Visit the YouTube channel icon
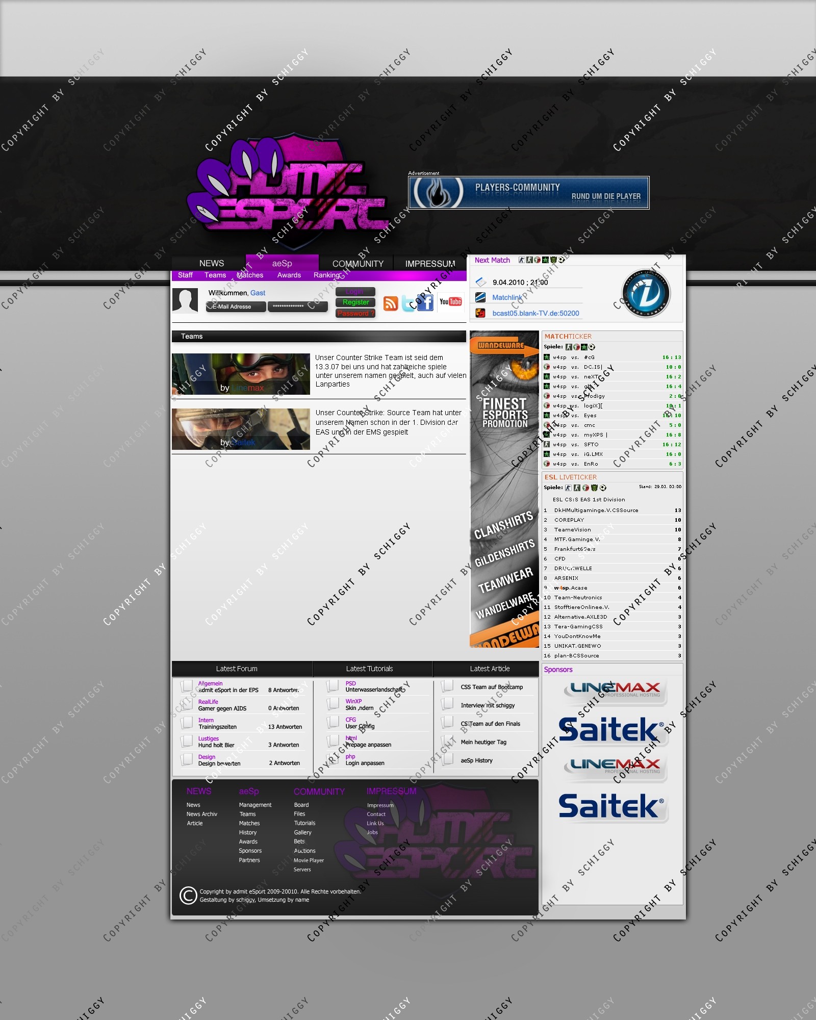Screen dimensions: 816x1020 [x=450, y=302]
